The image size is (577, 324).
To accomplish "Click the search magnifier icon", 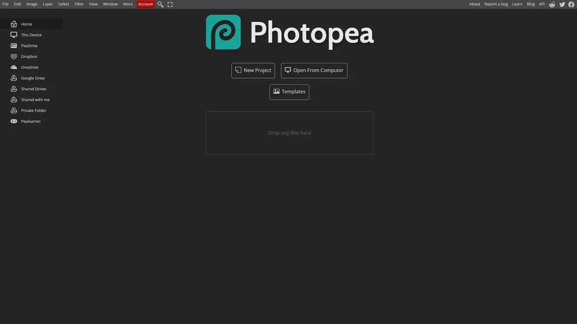I will (161, 4).
